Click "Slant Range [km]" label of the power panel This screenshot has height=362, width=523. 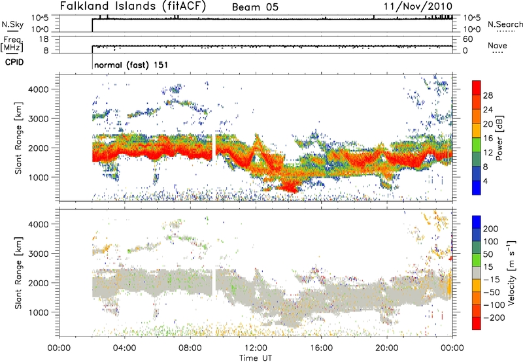(18, 138)
